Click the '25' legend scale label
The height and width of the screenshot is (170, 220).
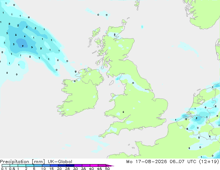[67, 169]
